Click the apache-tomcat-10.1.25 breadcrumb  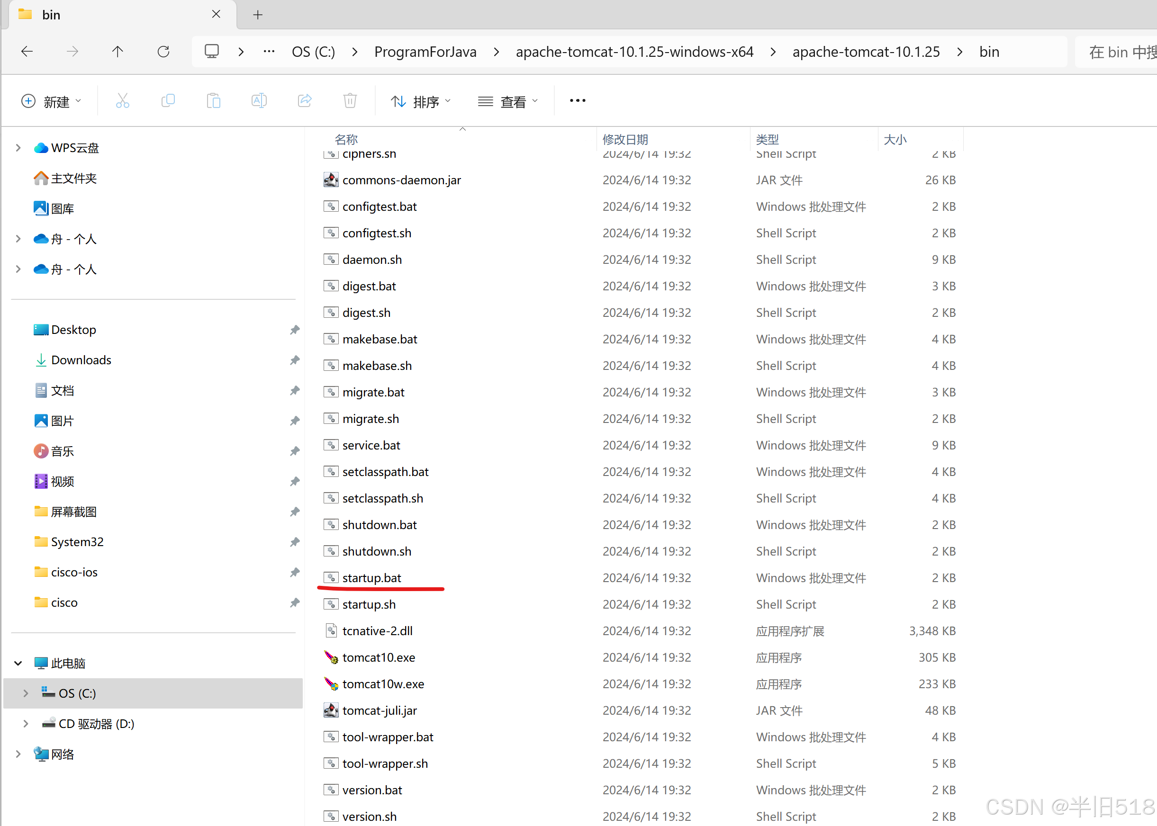[866, 51]
